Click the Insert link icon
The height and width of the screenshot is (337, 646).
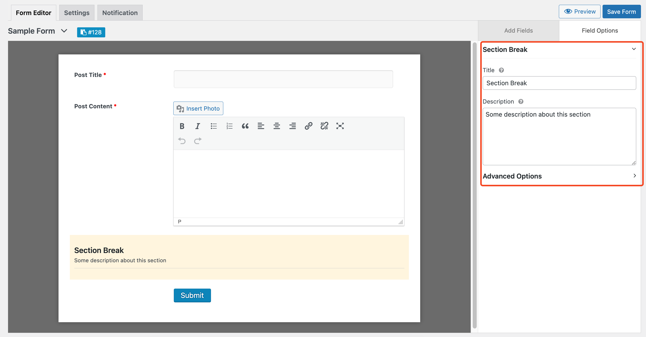click(x=308, y=126)
